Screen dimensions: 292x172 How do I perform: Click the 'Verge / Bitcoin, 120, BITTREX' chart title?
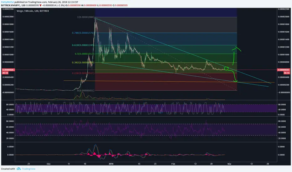pos(33,11)
